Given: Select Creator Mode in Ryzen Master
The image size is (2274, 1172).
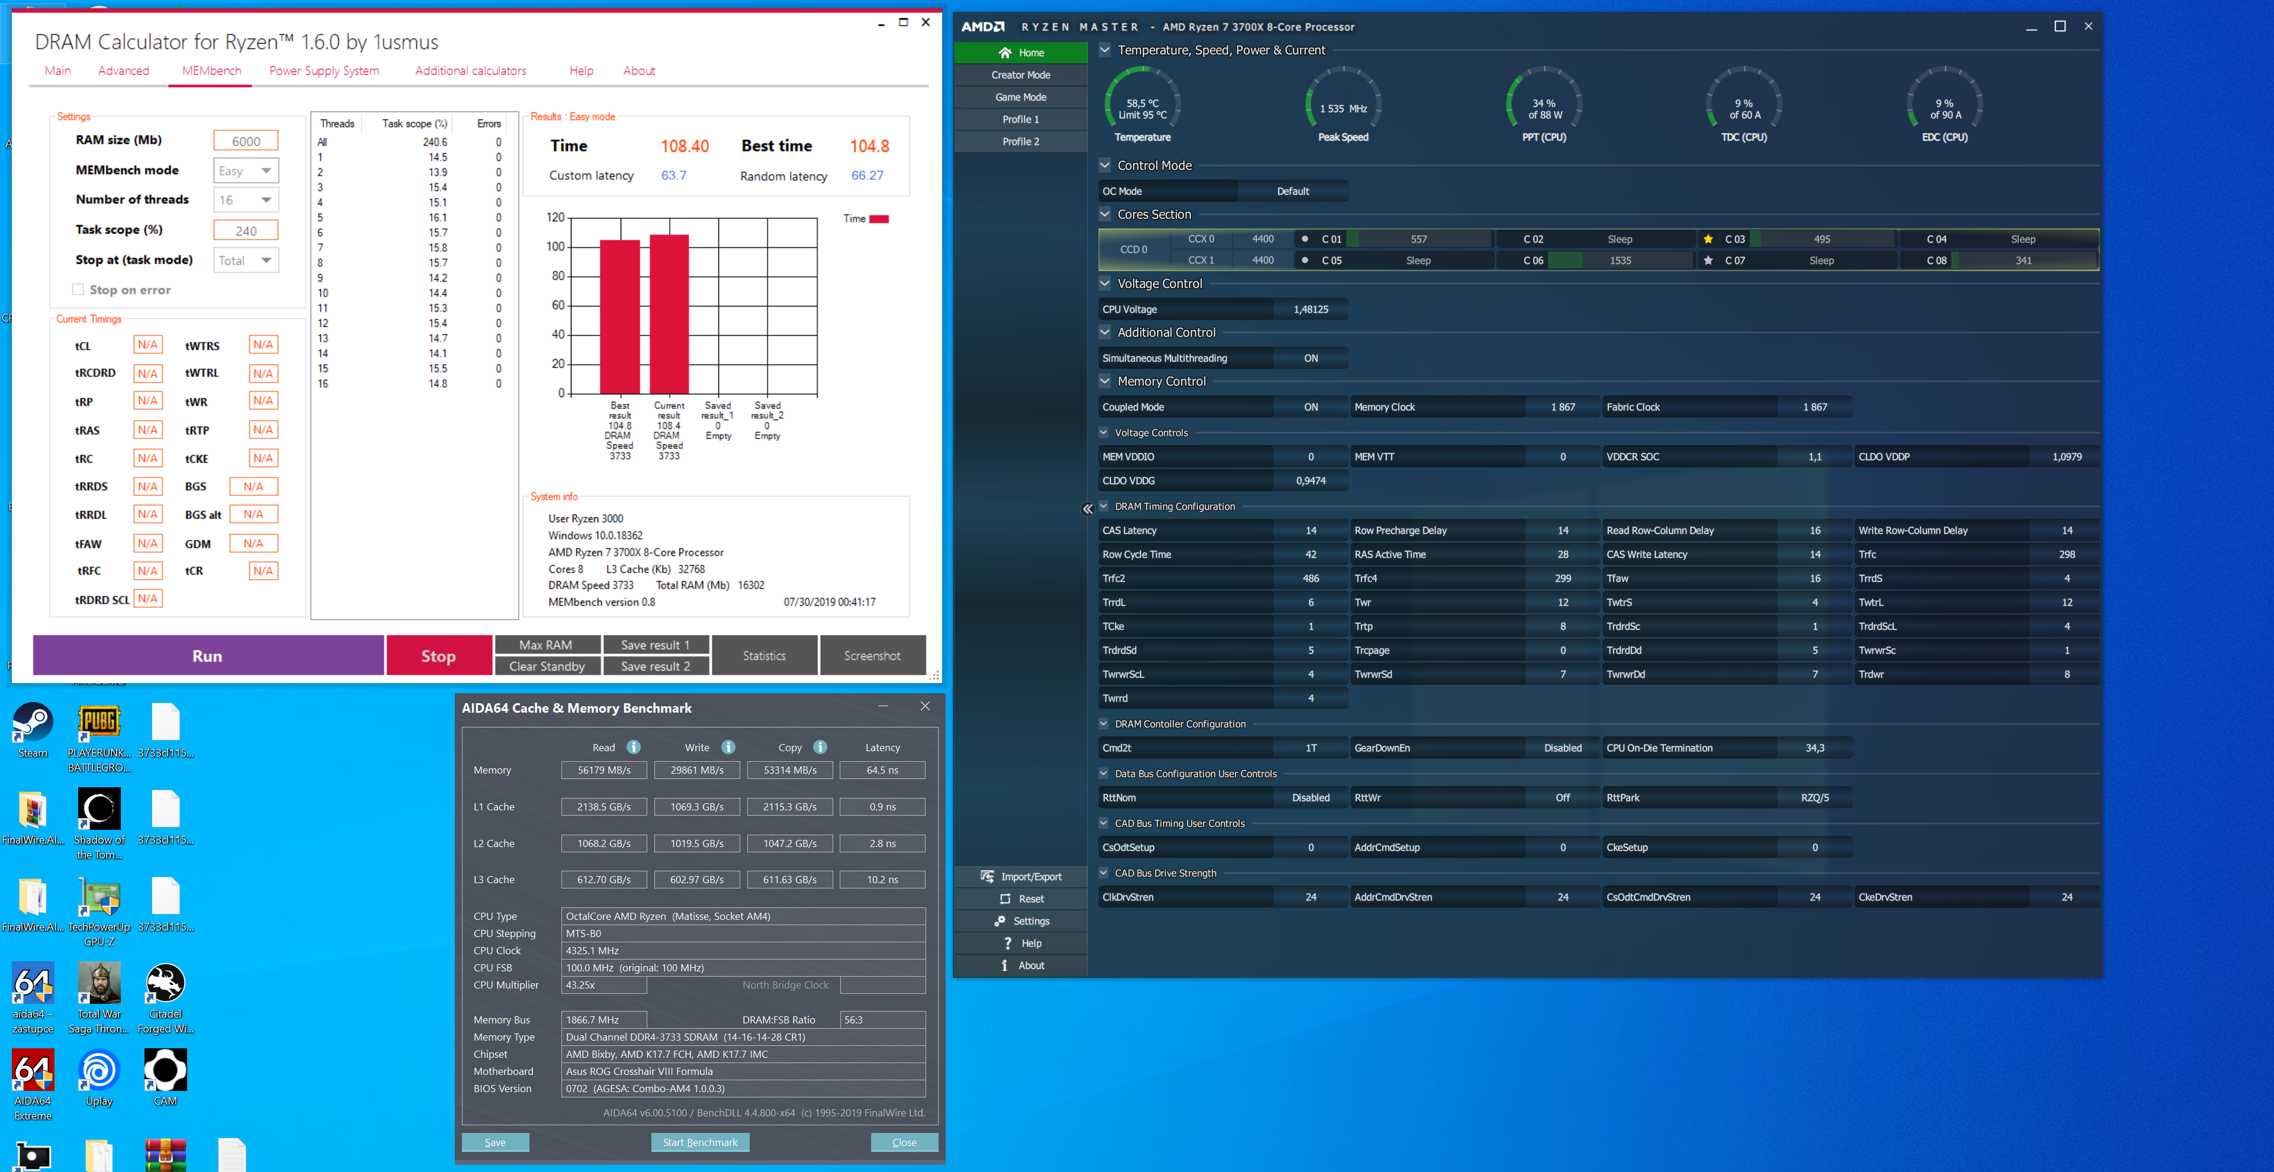Looking at the screenshot, I should pos(1020,75).
